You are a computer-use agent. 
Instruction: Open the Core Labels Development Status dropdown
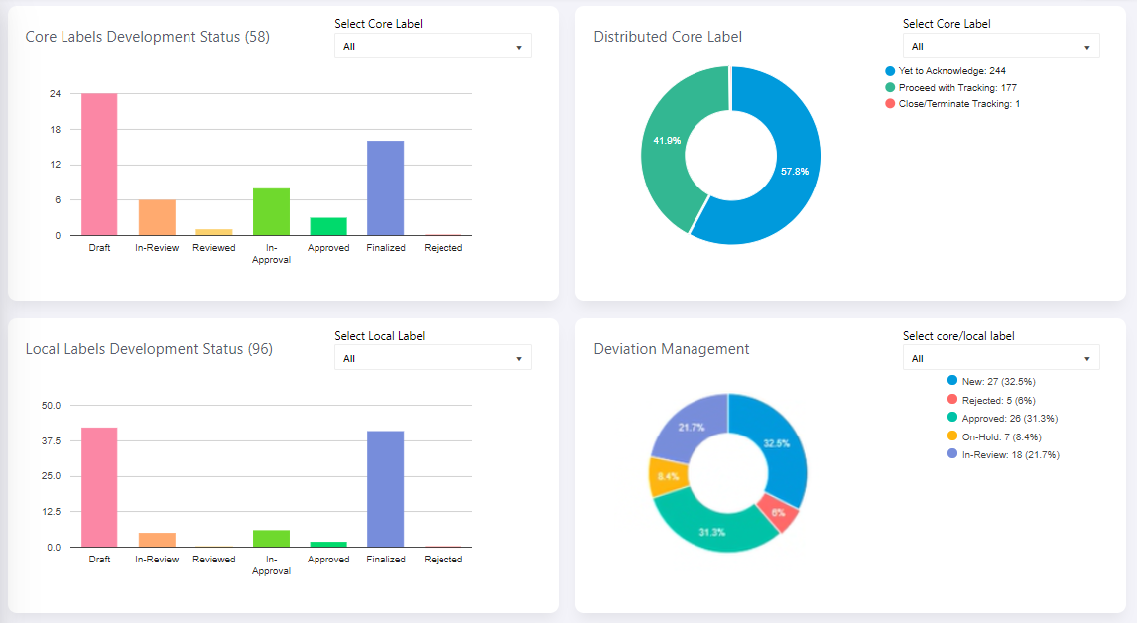coord(432,46)
